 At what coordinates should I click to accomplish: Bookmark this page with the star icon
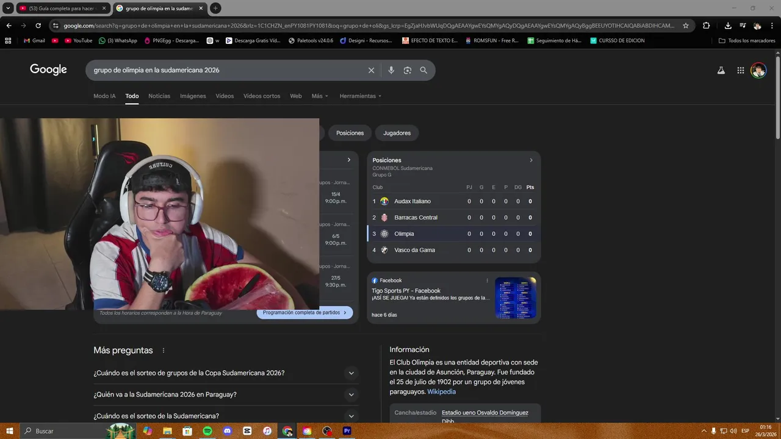point(686,26)
